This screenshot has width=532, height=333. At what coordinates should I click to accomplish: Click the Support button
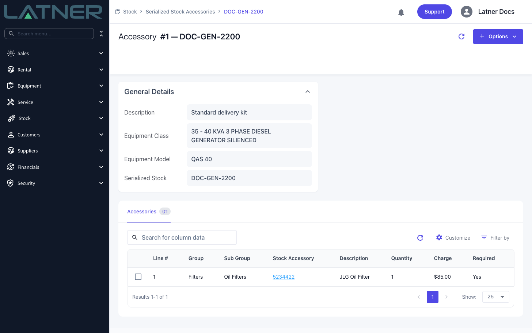point(434,12)
